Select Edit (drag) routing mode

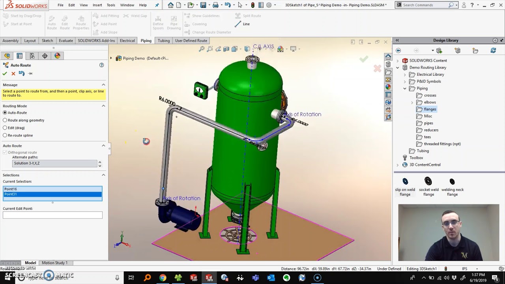click(x=5, y=128)
